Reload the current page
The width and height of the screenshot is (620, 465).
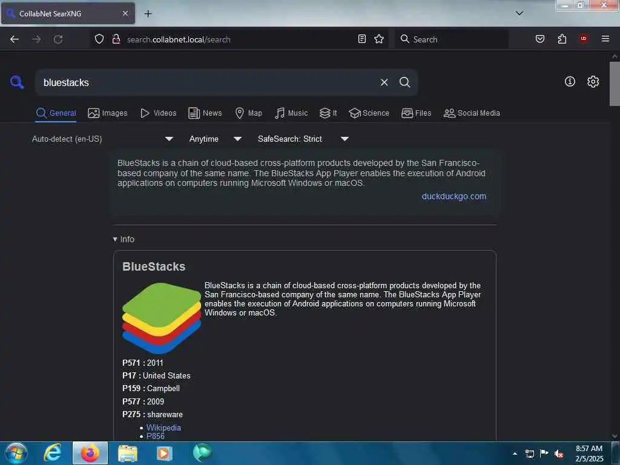(58, 39)
